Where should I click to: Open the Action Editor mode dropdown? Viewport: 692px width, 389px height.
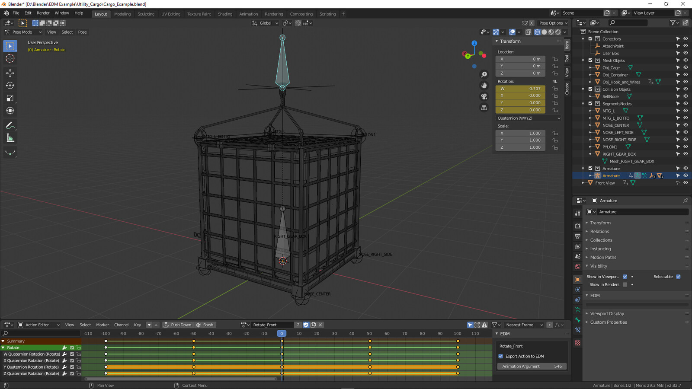(x=39, y=325)
